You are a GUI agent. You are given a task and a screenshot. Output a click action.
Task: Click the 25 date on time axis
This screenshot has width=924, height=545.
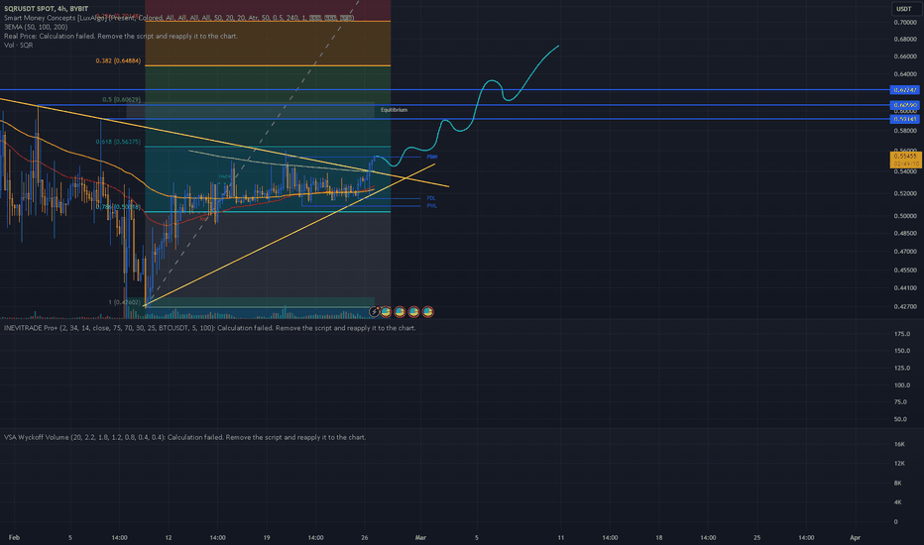756,538
